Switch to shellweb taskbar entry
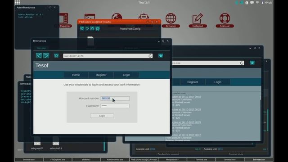The image size is (288, 162). coord(86,160)
